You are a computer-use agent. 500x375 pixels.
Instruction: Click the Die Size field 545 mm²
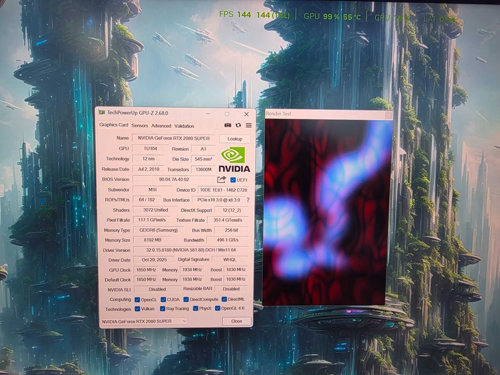(x=204, y=159)
